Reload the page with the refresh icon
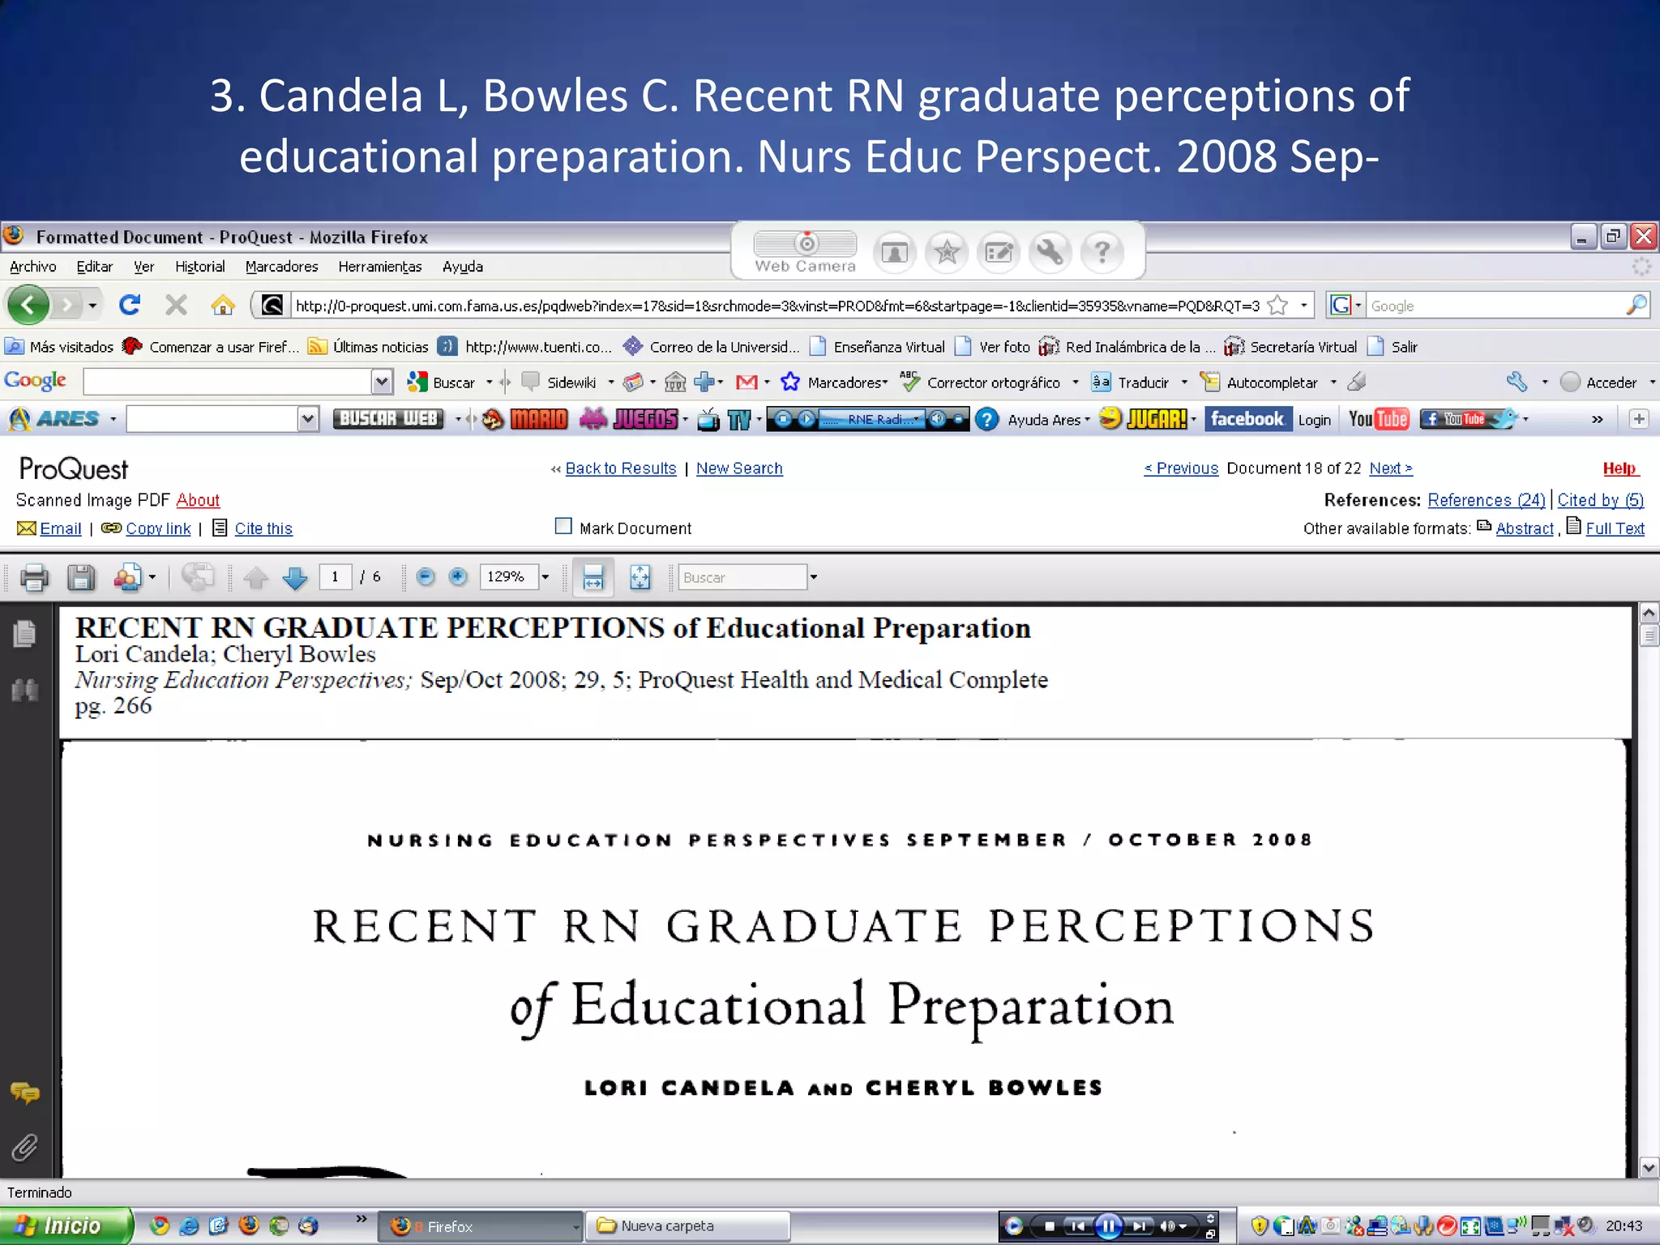The width and height of the screenshot is (1660, 1245). coord(130,305)
